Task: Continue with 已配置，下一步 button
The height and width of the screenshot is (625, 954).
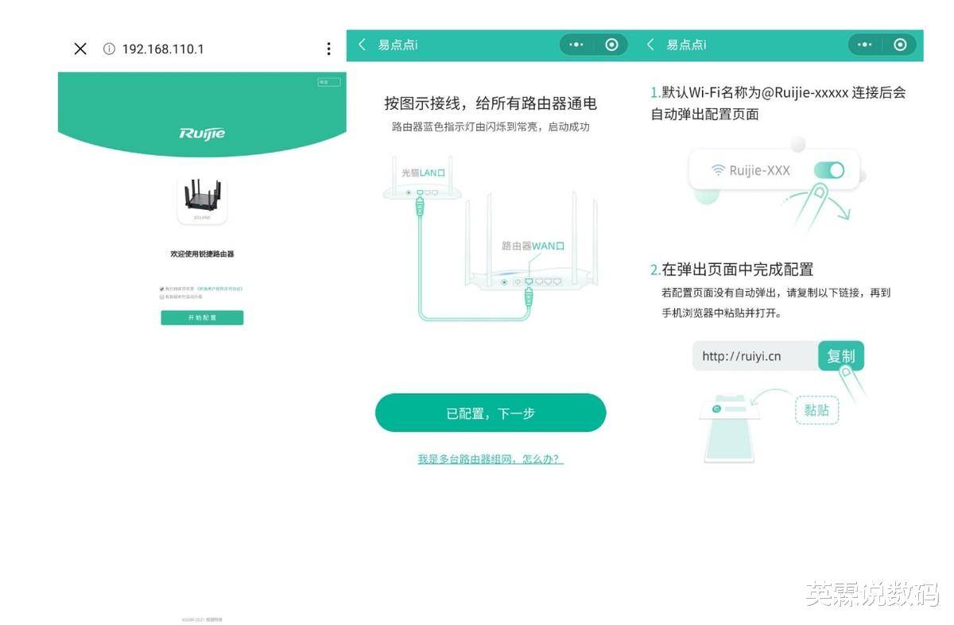Action: coord(491,413)
